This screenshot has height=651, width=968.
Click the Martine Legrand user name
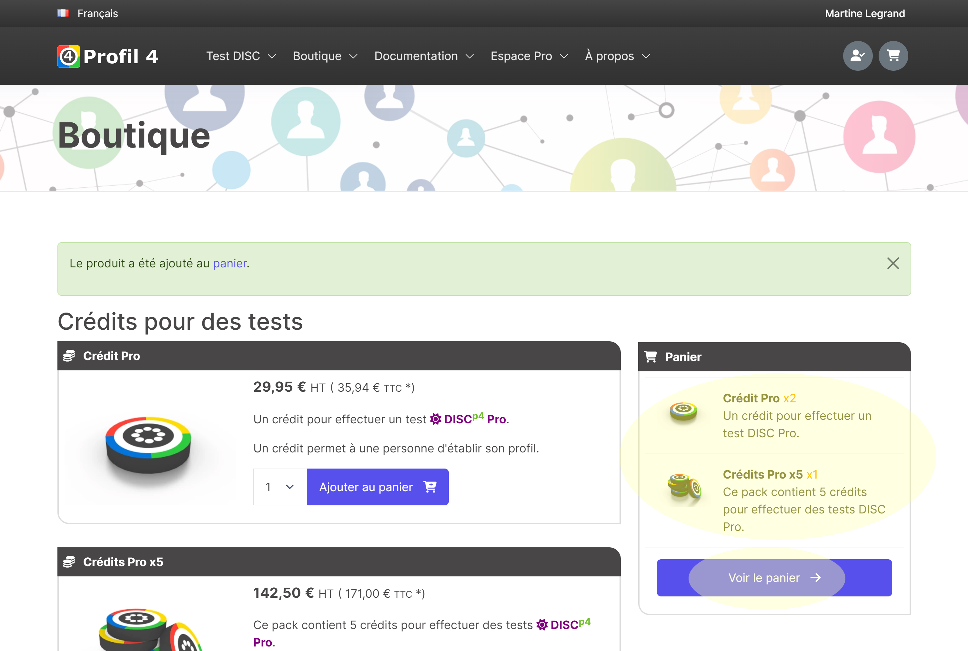[x=865, y=13]
